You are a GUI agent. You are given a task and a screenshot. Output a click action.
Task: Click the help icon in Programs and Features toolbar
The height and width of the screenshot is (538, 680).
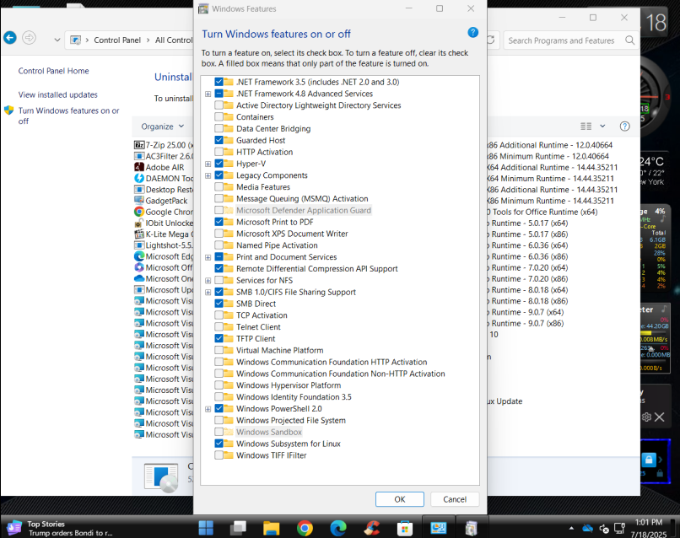click(x=624, y=126)
